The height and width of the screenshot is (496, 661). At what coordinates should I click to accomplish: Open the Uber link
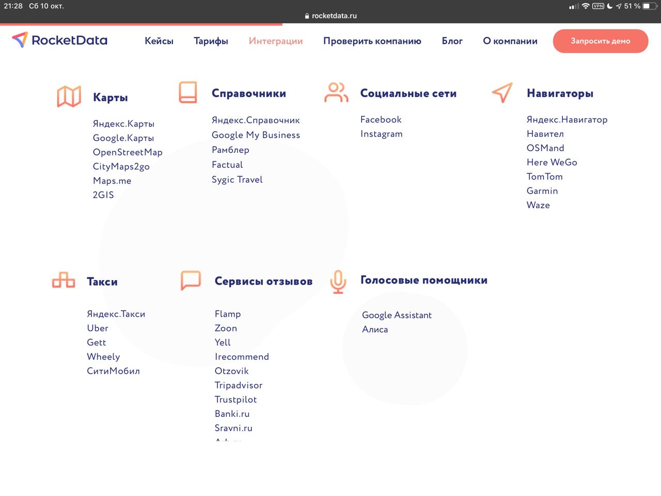click(98, 328)
